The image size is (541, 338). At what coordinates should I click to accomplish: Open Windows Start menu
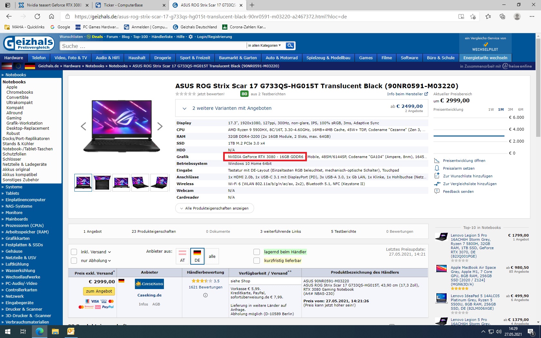pyautogui.click(x=8, y=332)
